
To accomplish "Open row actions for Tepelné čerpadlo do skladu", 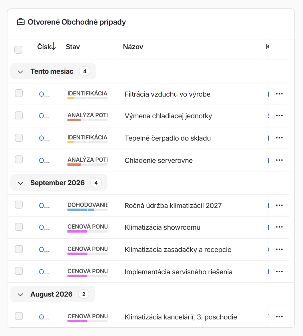I will (279, 138).
